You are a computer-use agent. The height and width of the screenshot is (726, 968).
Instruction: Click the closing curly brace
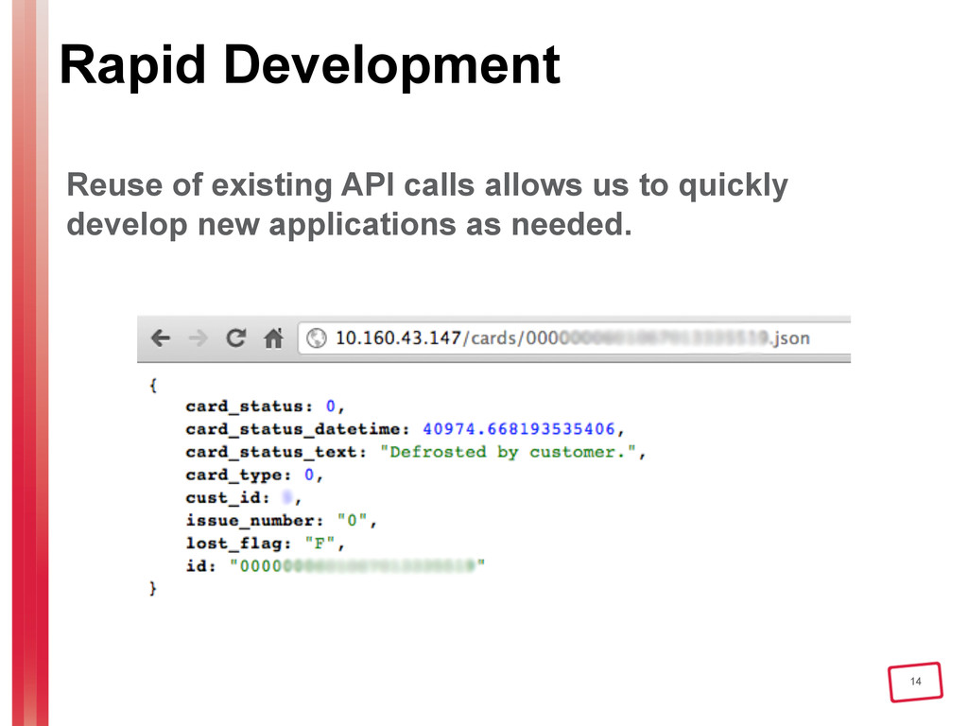(153, 588)
